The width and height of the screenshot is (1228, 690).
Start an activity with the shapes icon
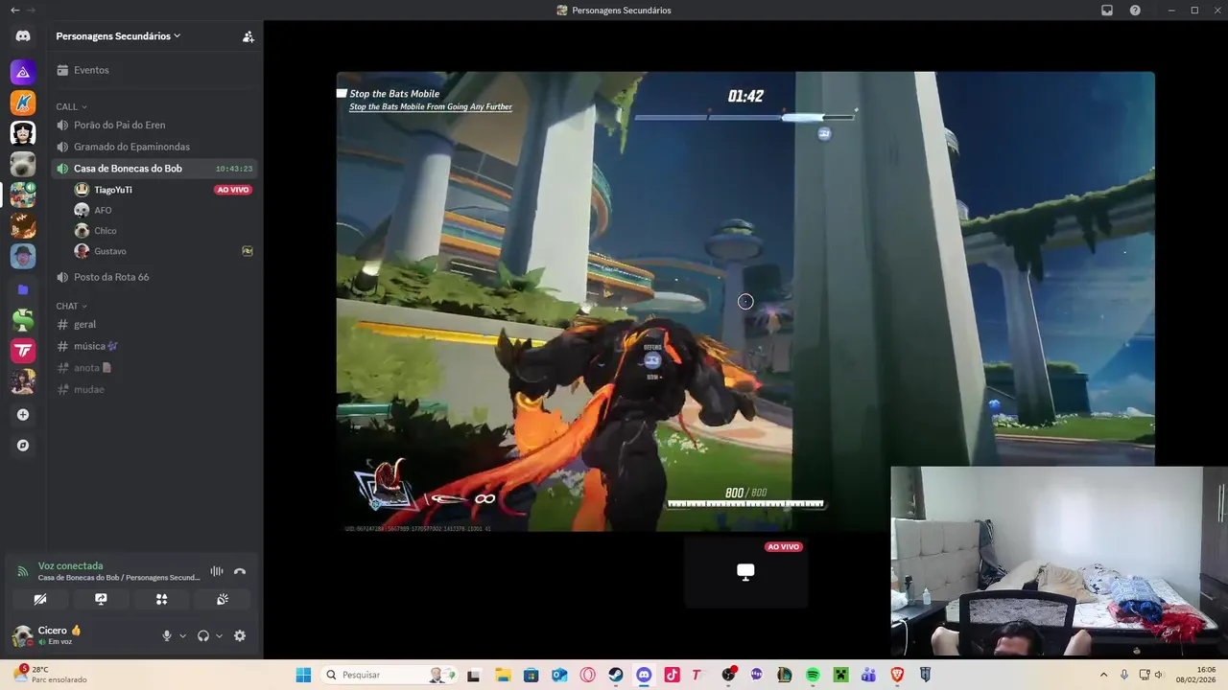(161, 599)
